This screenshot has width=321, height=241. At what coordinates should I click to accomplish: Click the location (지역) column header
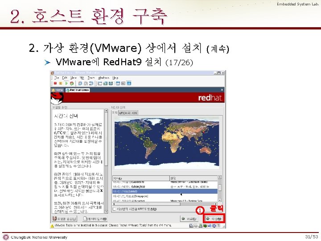coord(141,178)
